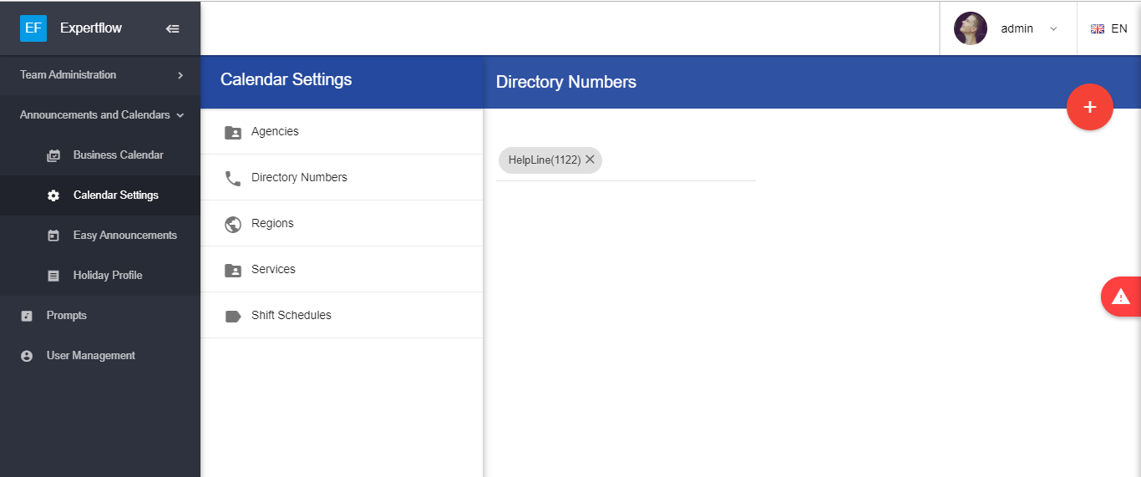
Task: Open the EN language selector
Action: tap(1109, 28)
